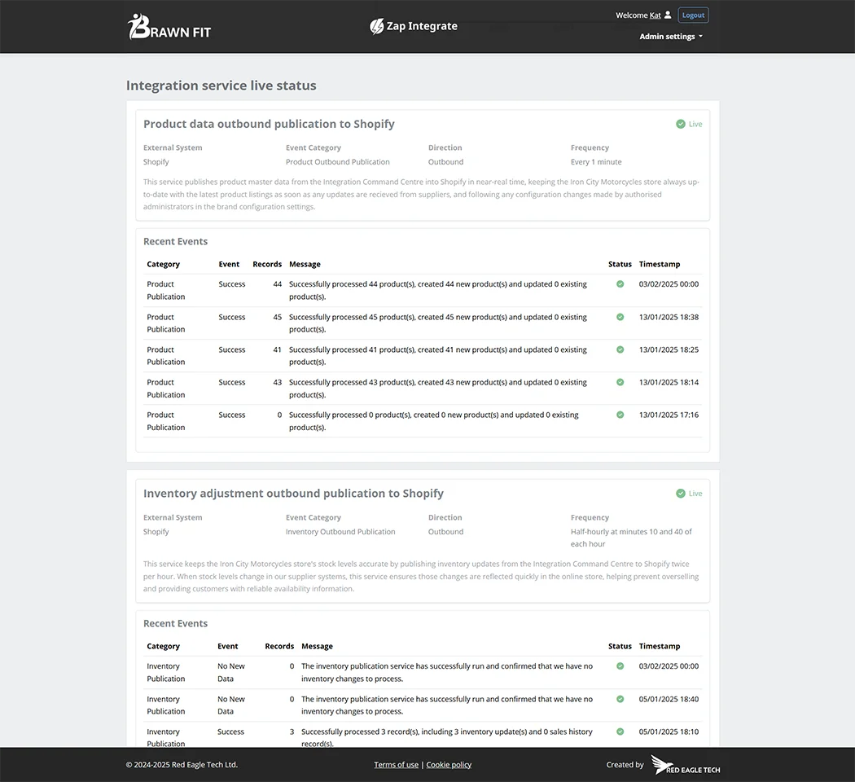Viewport: 855px width, 782px height.
Task: Click the Half-hourly frequency value
Action: 631,538
